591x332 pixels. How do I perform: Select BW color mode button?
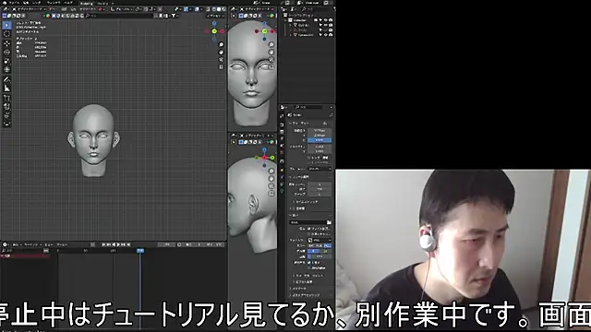(x=312, y=246)
